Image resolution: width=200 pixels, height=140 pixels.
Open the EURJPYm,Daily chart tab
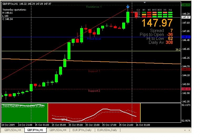82,130
